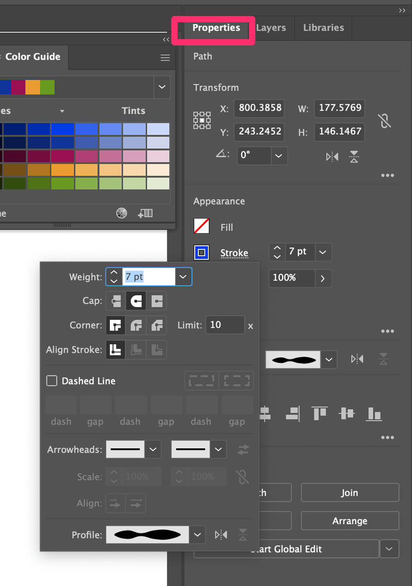Enable the Dashed Line checkbox
Screen dimensions: 412x586
pyautogui.click(x=51, y=381)
